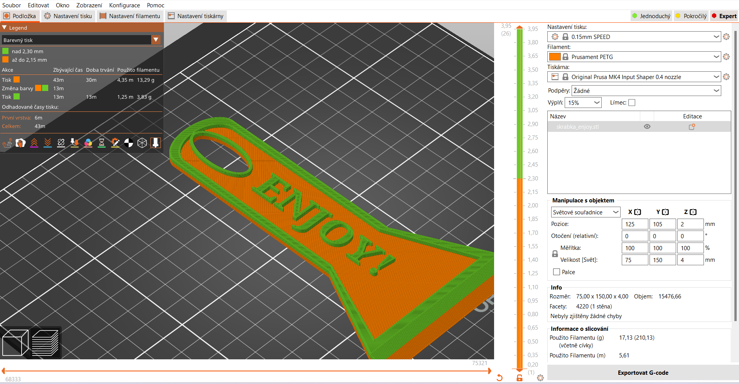The height and width of the screenshot is (384, 739).
Task: Open Nastavení tiskárny tab
Action: click(x=196, y=16)
